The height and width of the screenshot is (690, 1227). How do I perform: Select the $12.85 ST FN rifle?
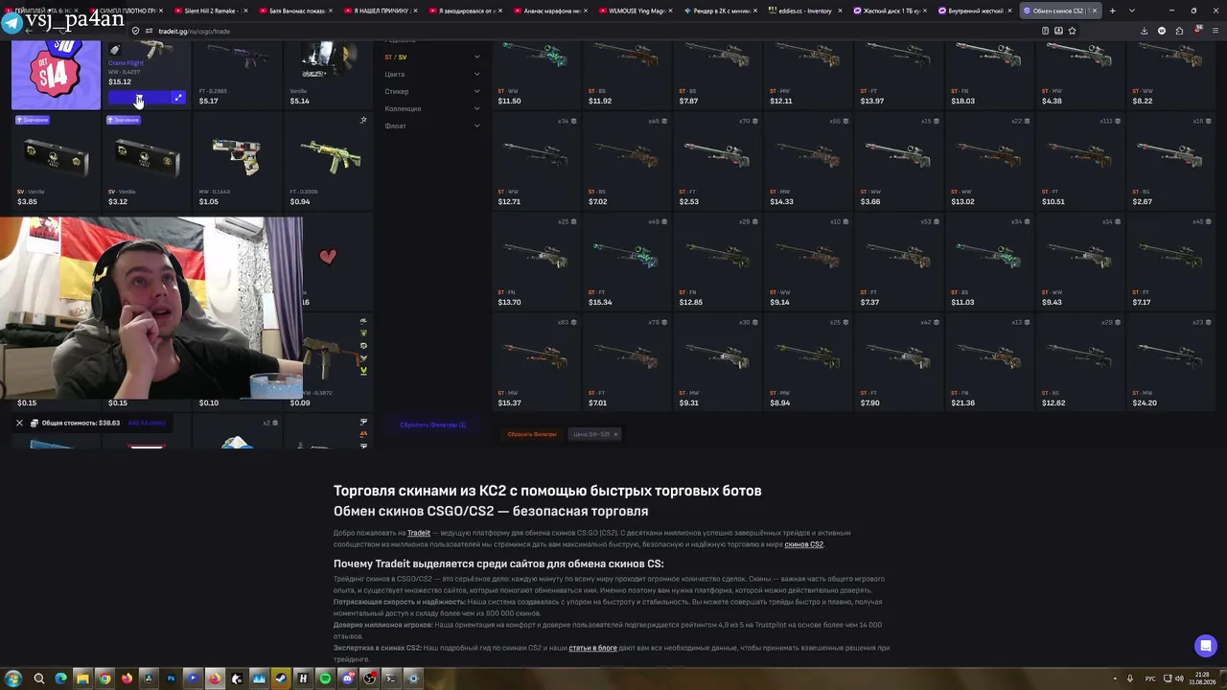tap(718, 262)
